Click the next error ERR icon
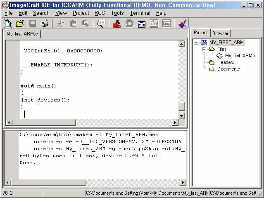The image size is (264, 198). click(166, 24)
